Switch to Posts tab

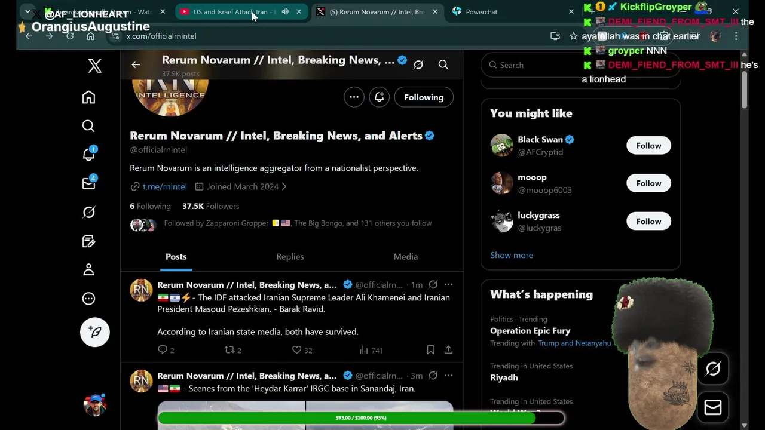click(x=176, y=257)
